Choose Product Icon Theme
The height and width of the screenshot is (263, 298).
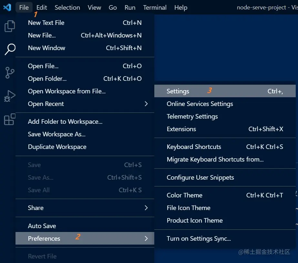coord(225,220)
